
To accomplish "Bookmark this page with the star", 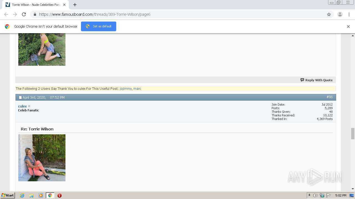I will (329, 14).
